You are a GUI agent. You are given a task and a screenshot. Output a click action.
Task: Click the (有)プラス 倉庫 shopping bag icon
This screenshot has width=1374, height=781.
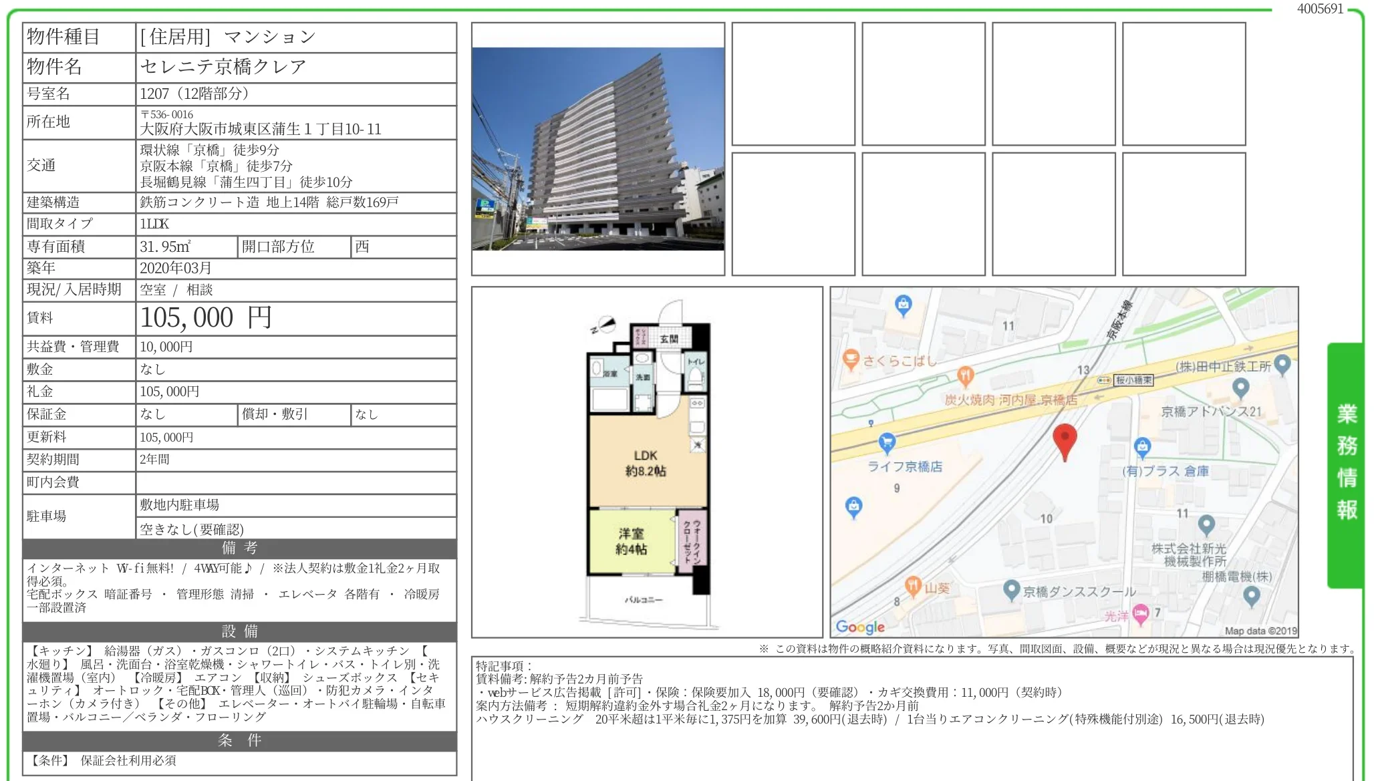pyautogui.click(x=1142, y=446)
